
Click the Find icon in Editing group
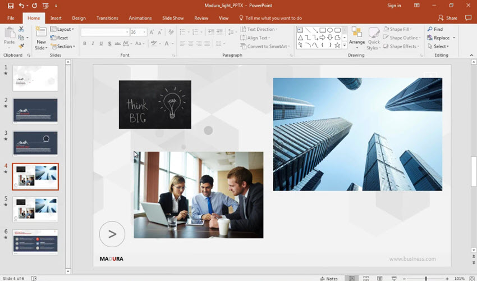(x=430, y=29)
